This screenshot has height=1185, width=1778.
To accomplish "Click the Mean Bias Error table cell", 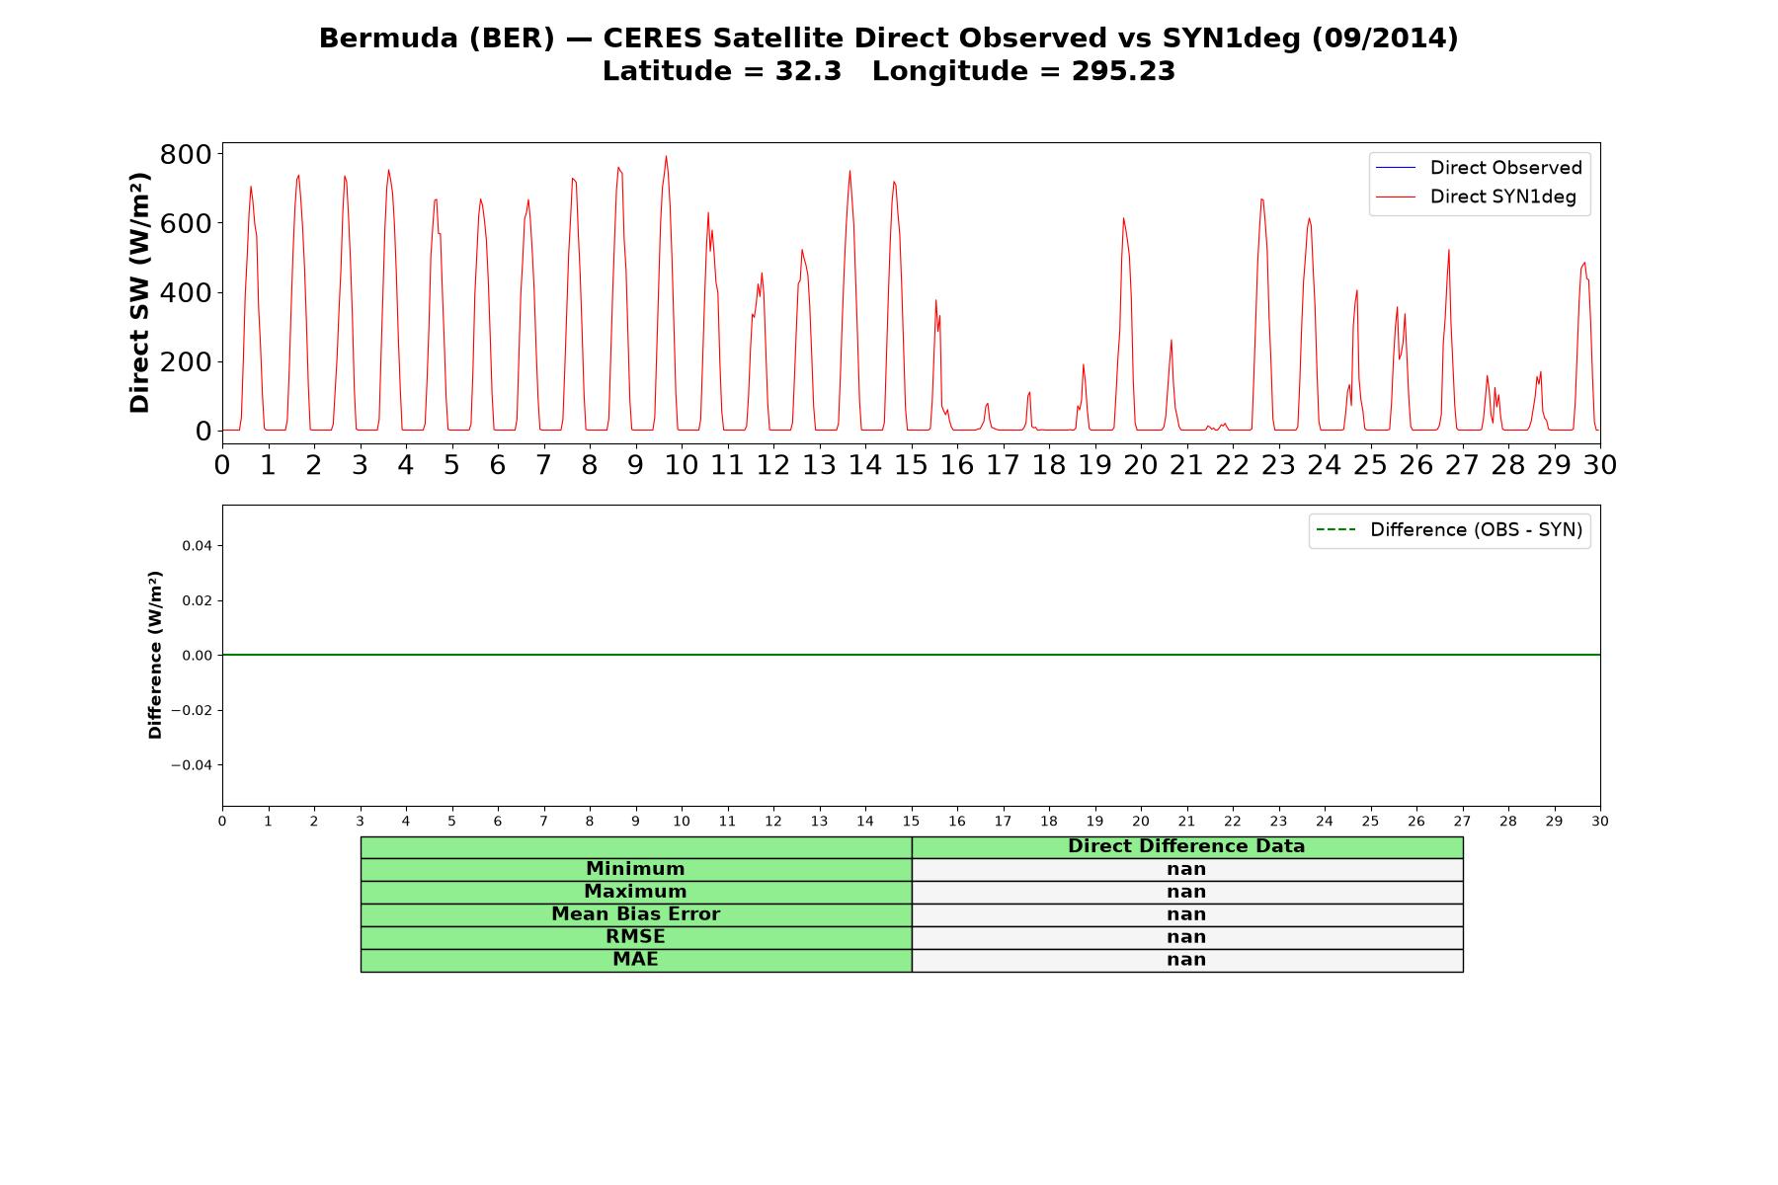I will (x=636, y=914).
